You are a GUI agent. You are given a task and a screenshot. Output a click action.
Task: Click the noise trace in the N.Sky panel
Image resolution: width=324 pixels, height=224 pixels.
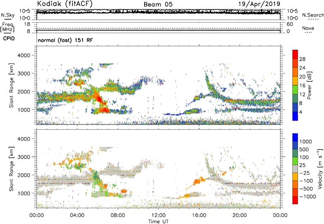click(x=158, y=12)
